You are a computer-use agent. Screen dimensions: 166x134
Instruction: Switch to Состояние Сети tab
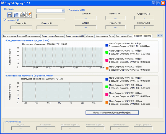124,36
